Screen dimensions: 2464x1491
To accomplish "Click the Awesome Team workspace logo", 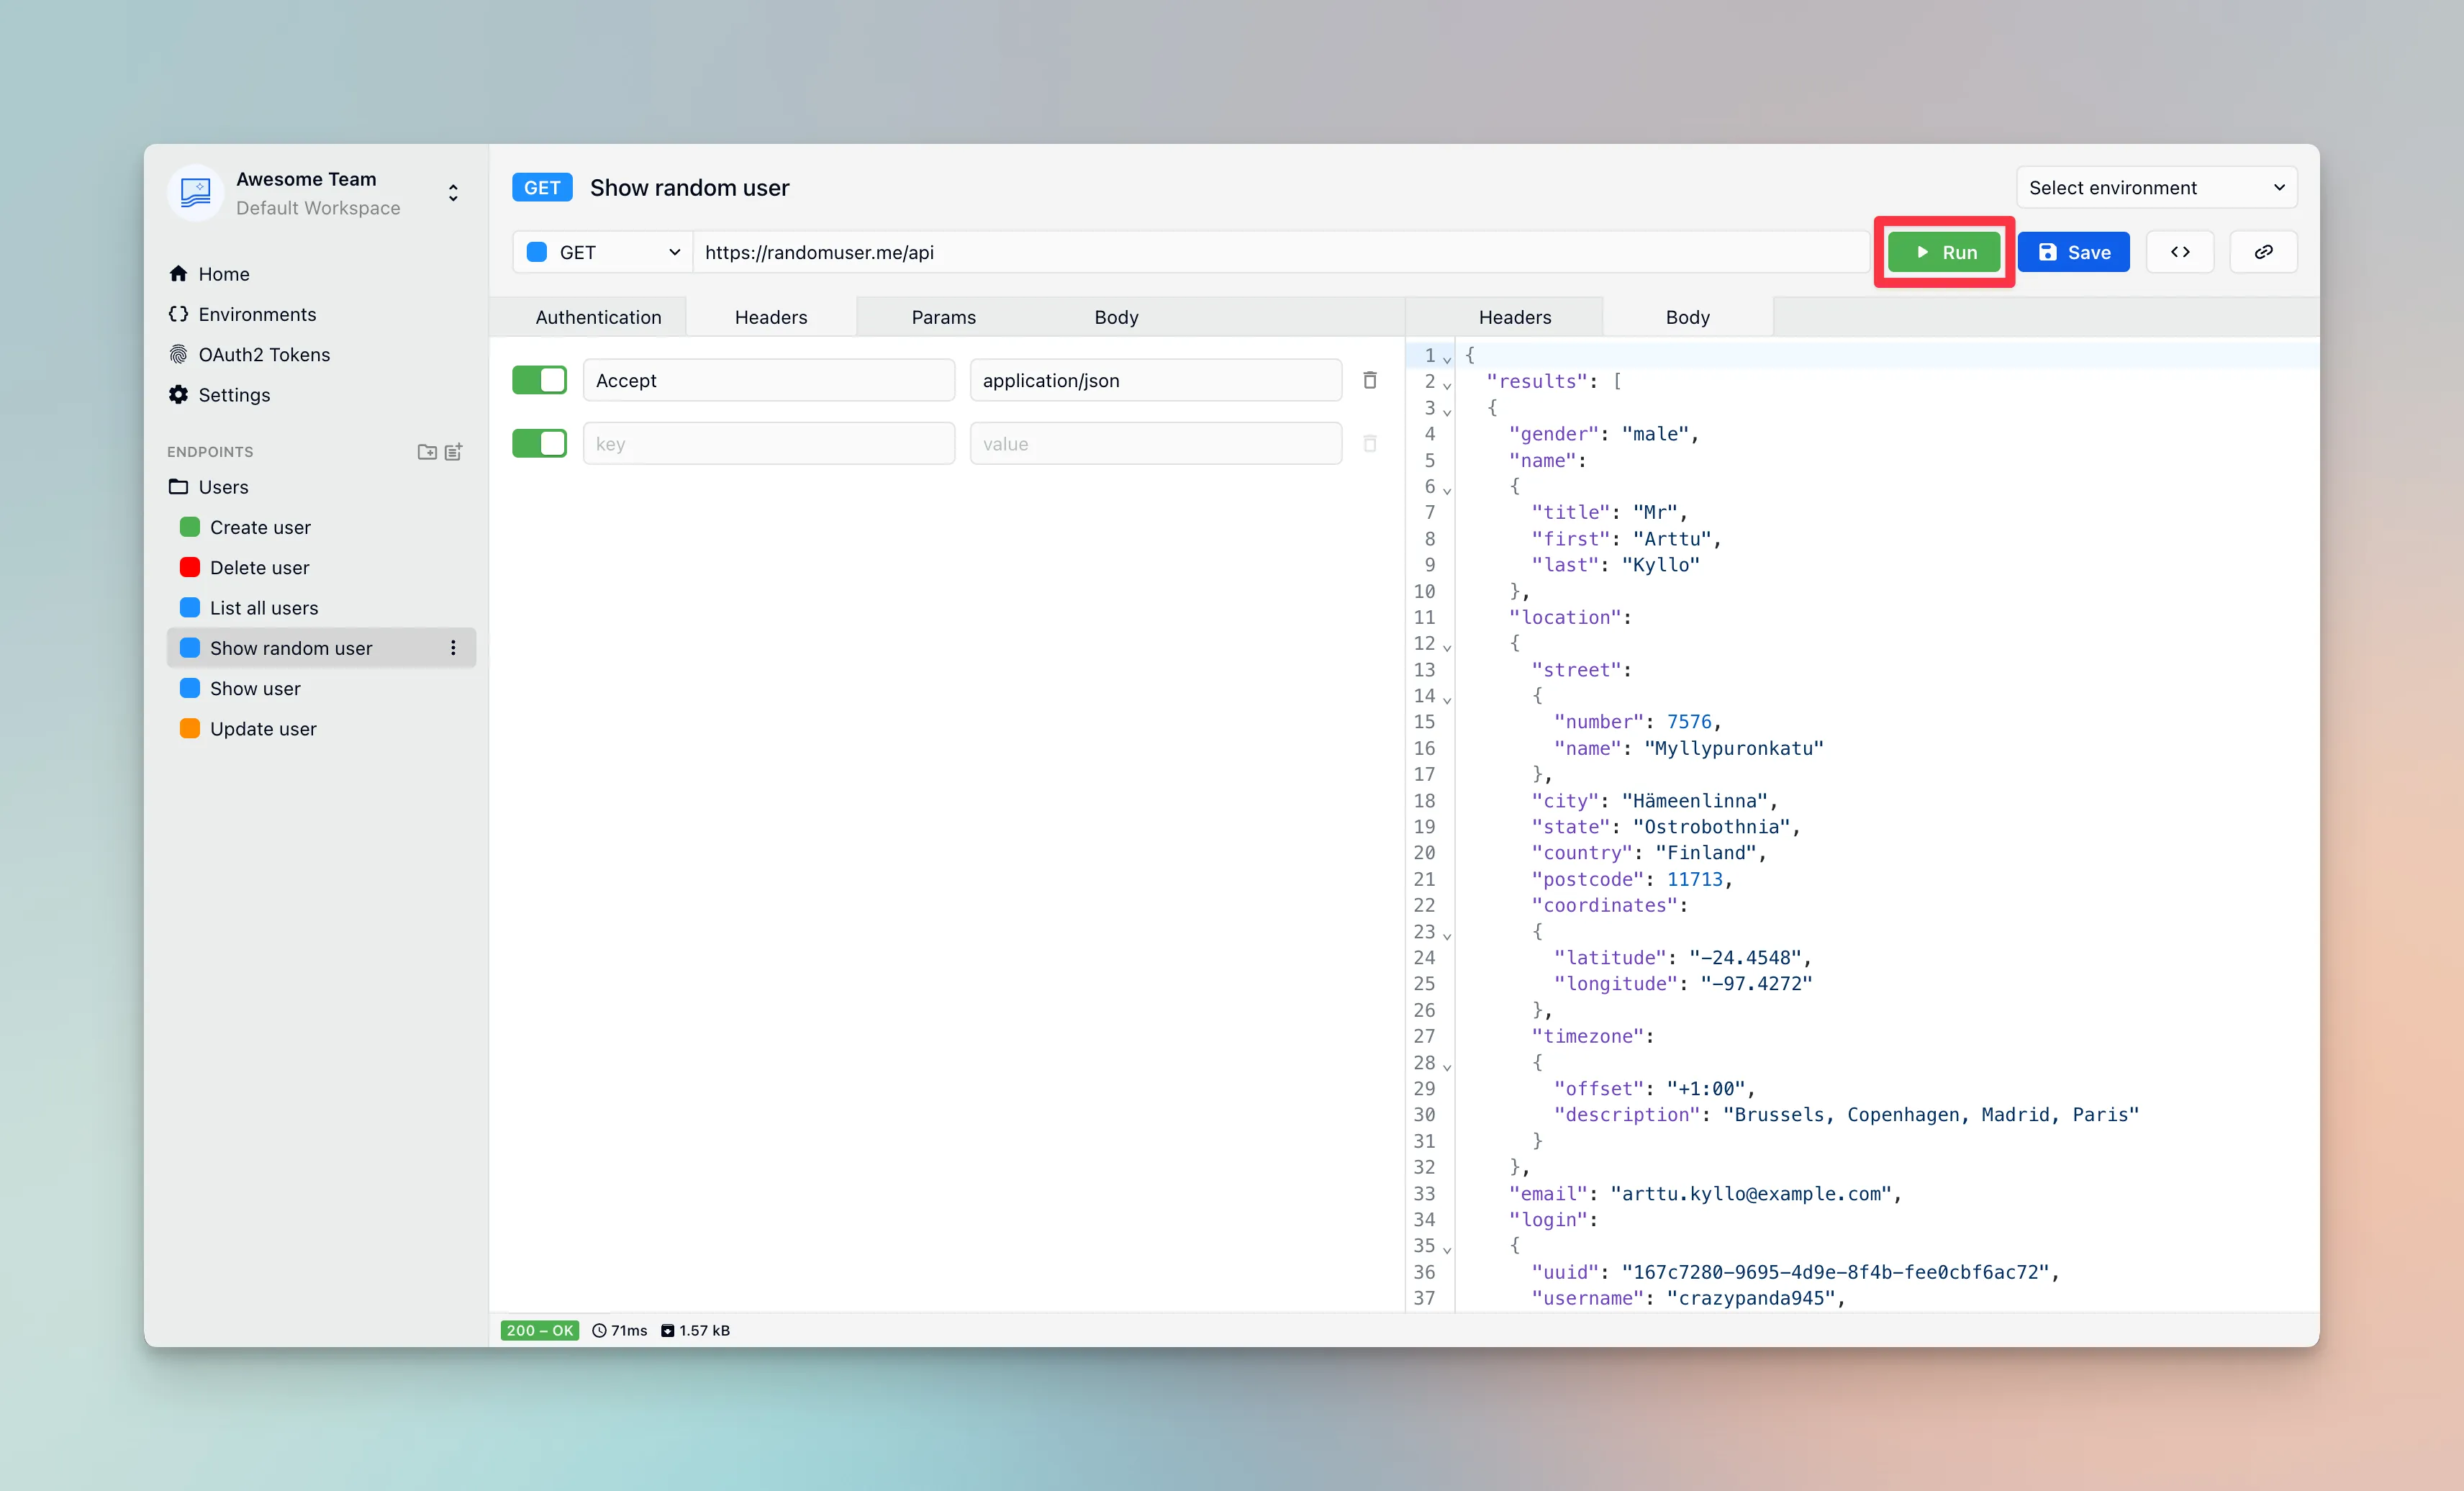I will pyautogui.click(x=195, y=192).
